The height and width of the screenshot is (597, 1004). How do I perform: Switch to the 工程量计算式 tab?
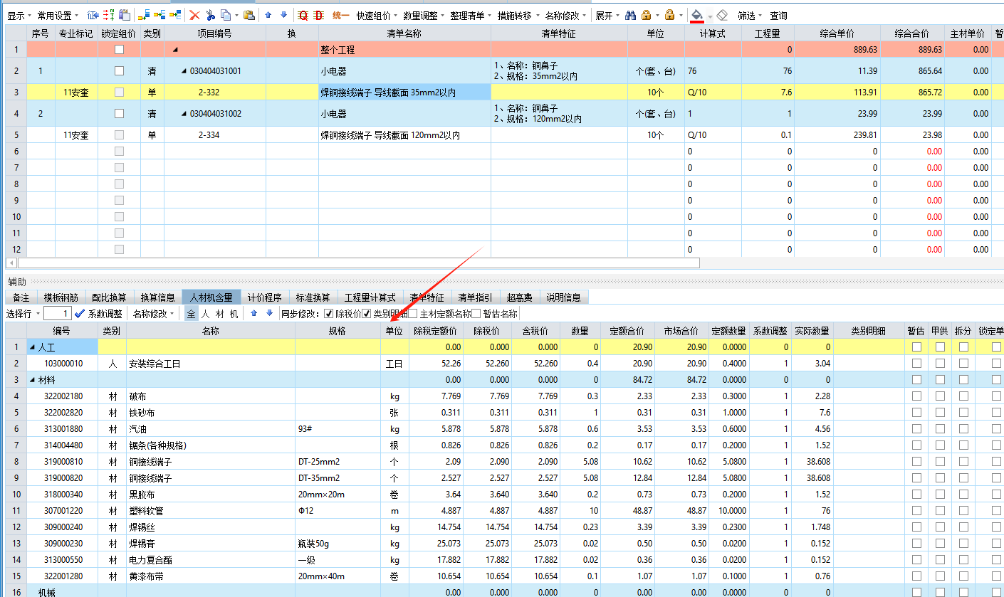370,297
